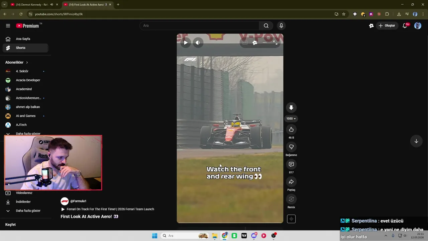
Task: Open the media controls icon in toolbar
Action: pos(407,14)
